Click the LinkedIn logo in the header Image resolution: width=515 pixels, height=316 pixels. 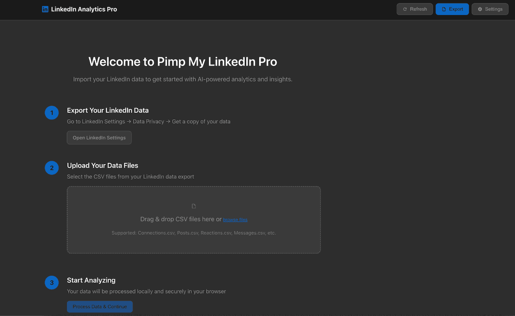(45, 9)
